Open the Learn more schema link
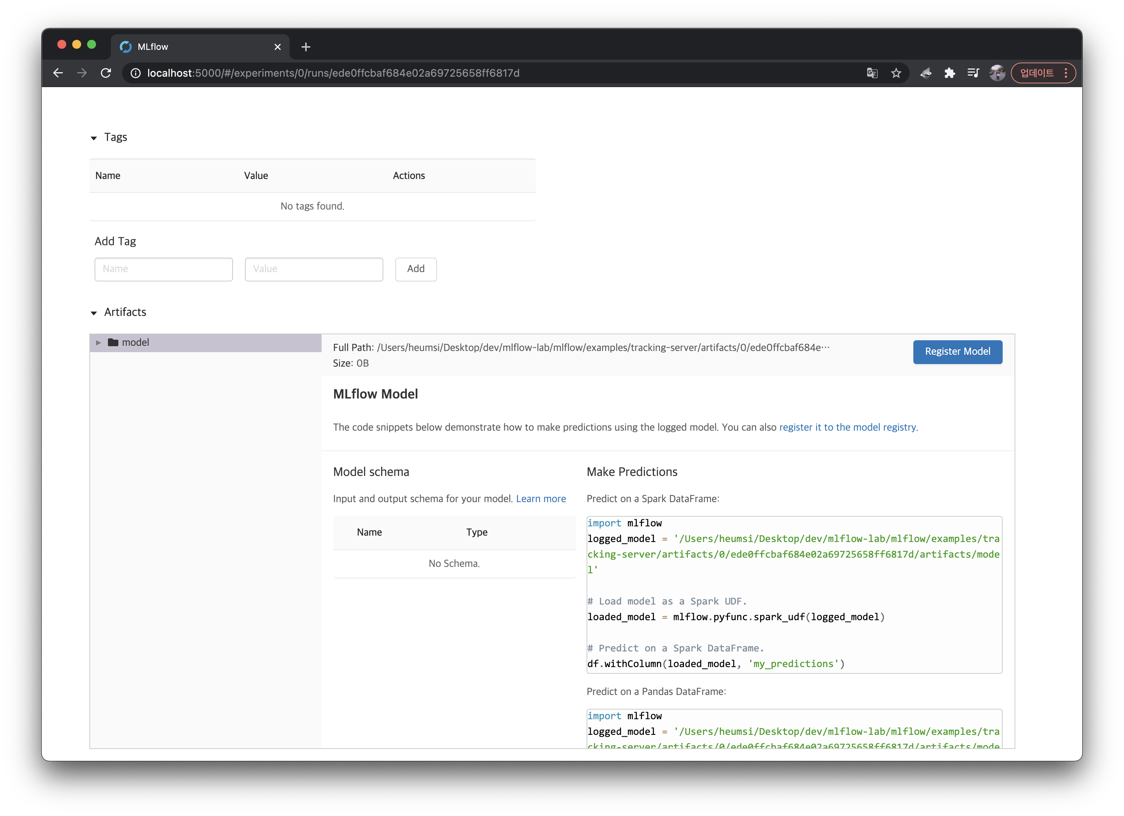The image size is (1124, 816). click(x=541, y=498)
